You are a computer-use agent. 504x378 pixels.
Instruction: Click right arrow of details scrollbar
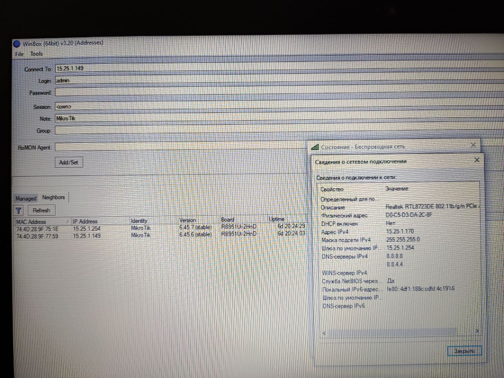(x=477, y=331)
